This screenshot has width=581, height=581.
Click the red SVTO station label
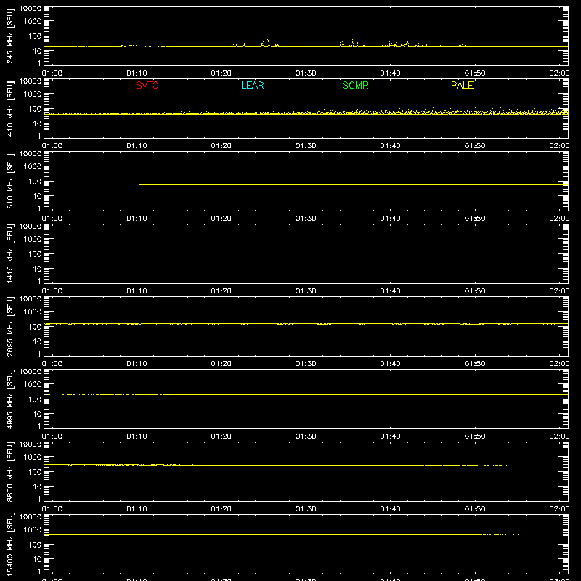147,85
